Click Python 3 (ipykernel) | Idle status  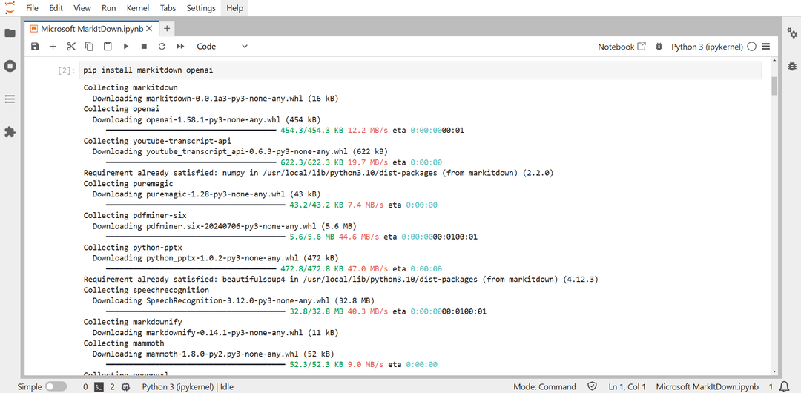pyautogui.click(x=188, y=387)
